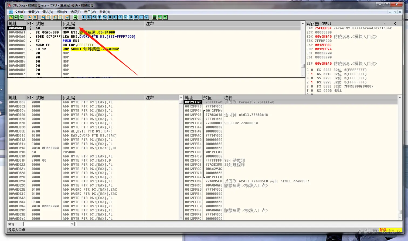This screenshot has height=241, width=408.
Task: Pause execution with the pause icon
Action: pyautogui.click(x=35, y=17)
